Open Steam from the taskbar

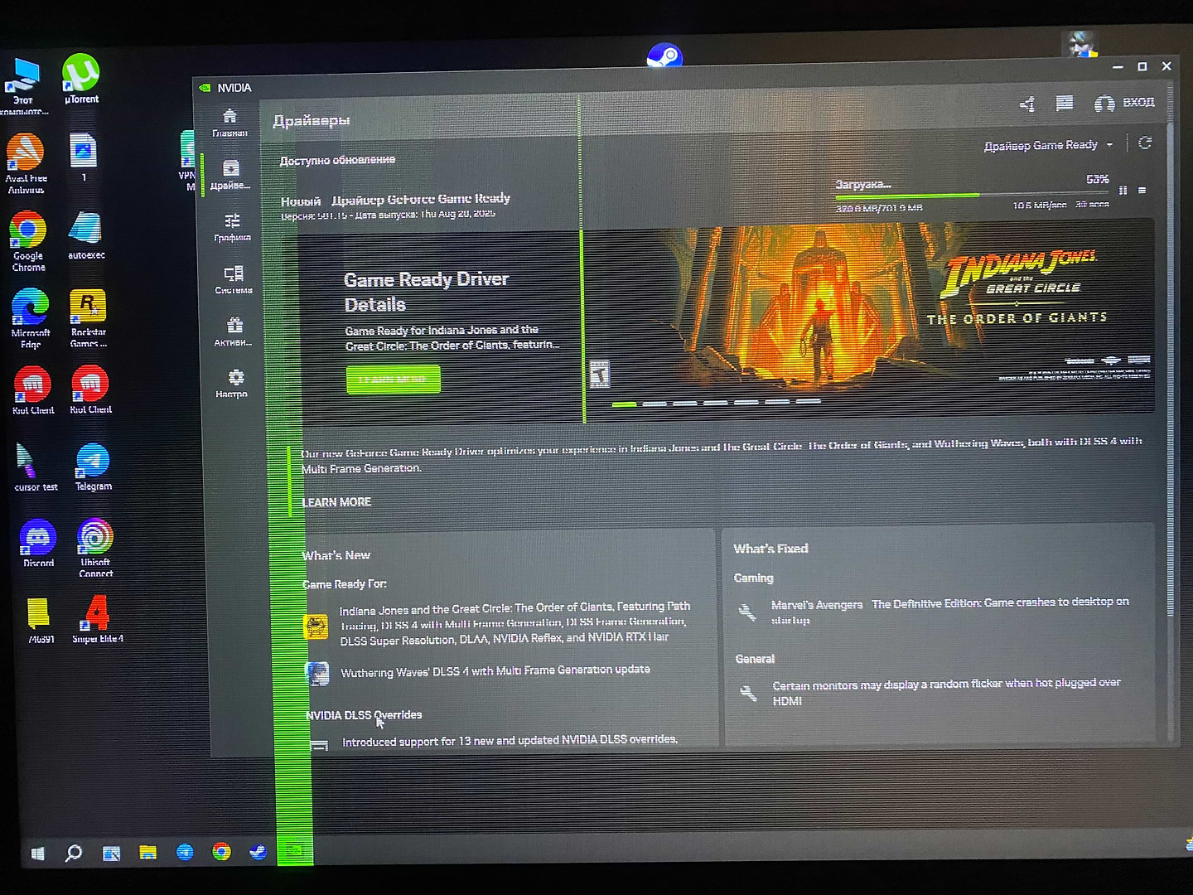pyautogui.click(x=258, y=851)
